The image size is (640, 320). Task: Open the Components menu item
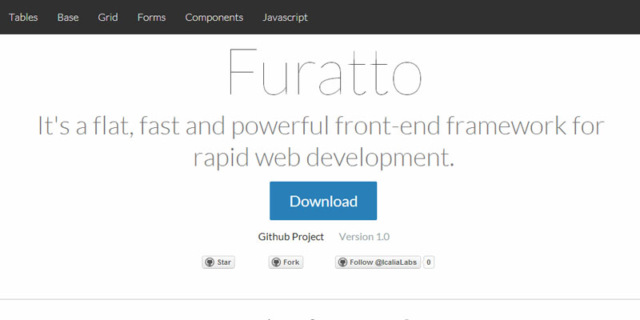coord(214,17)
